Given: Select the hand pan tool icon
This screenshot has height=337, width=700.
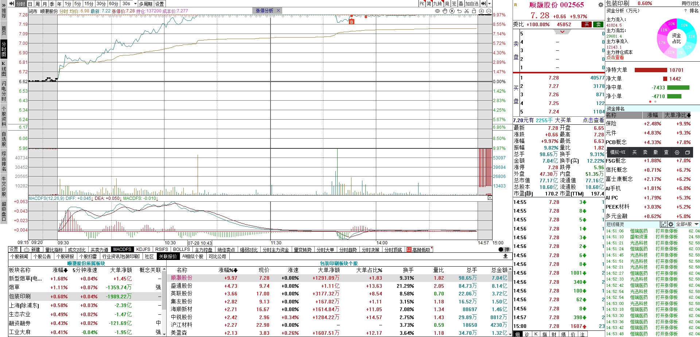Looking at the screenshot, I should 445,11.
